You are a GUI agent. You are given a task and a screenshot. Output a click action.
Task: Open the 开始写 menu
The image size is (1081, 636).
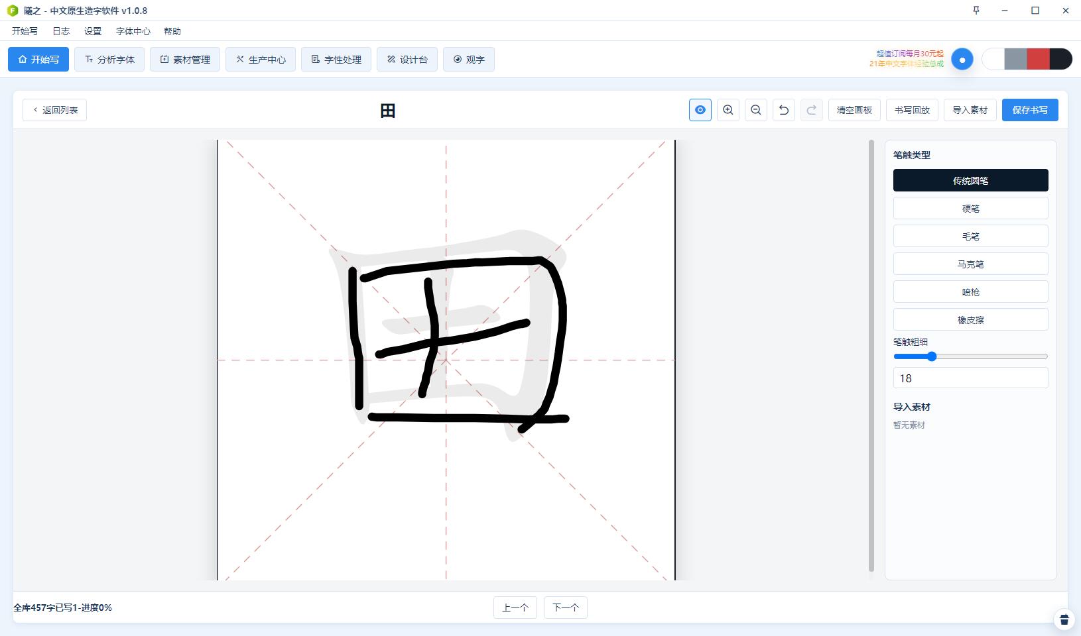tap(25, 31)
